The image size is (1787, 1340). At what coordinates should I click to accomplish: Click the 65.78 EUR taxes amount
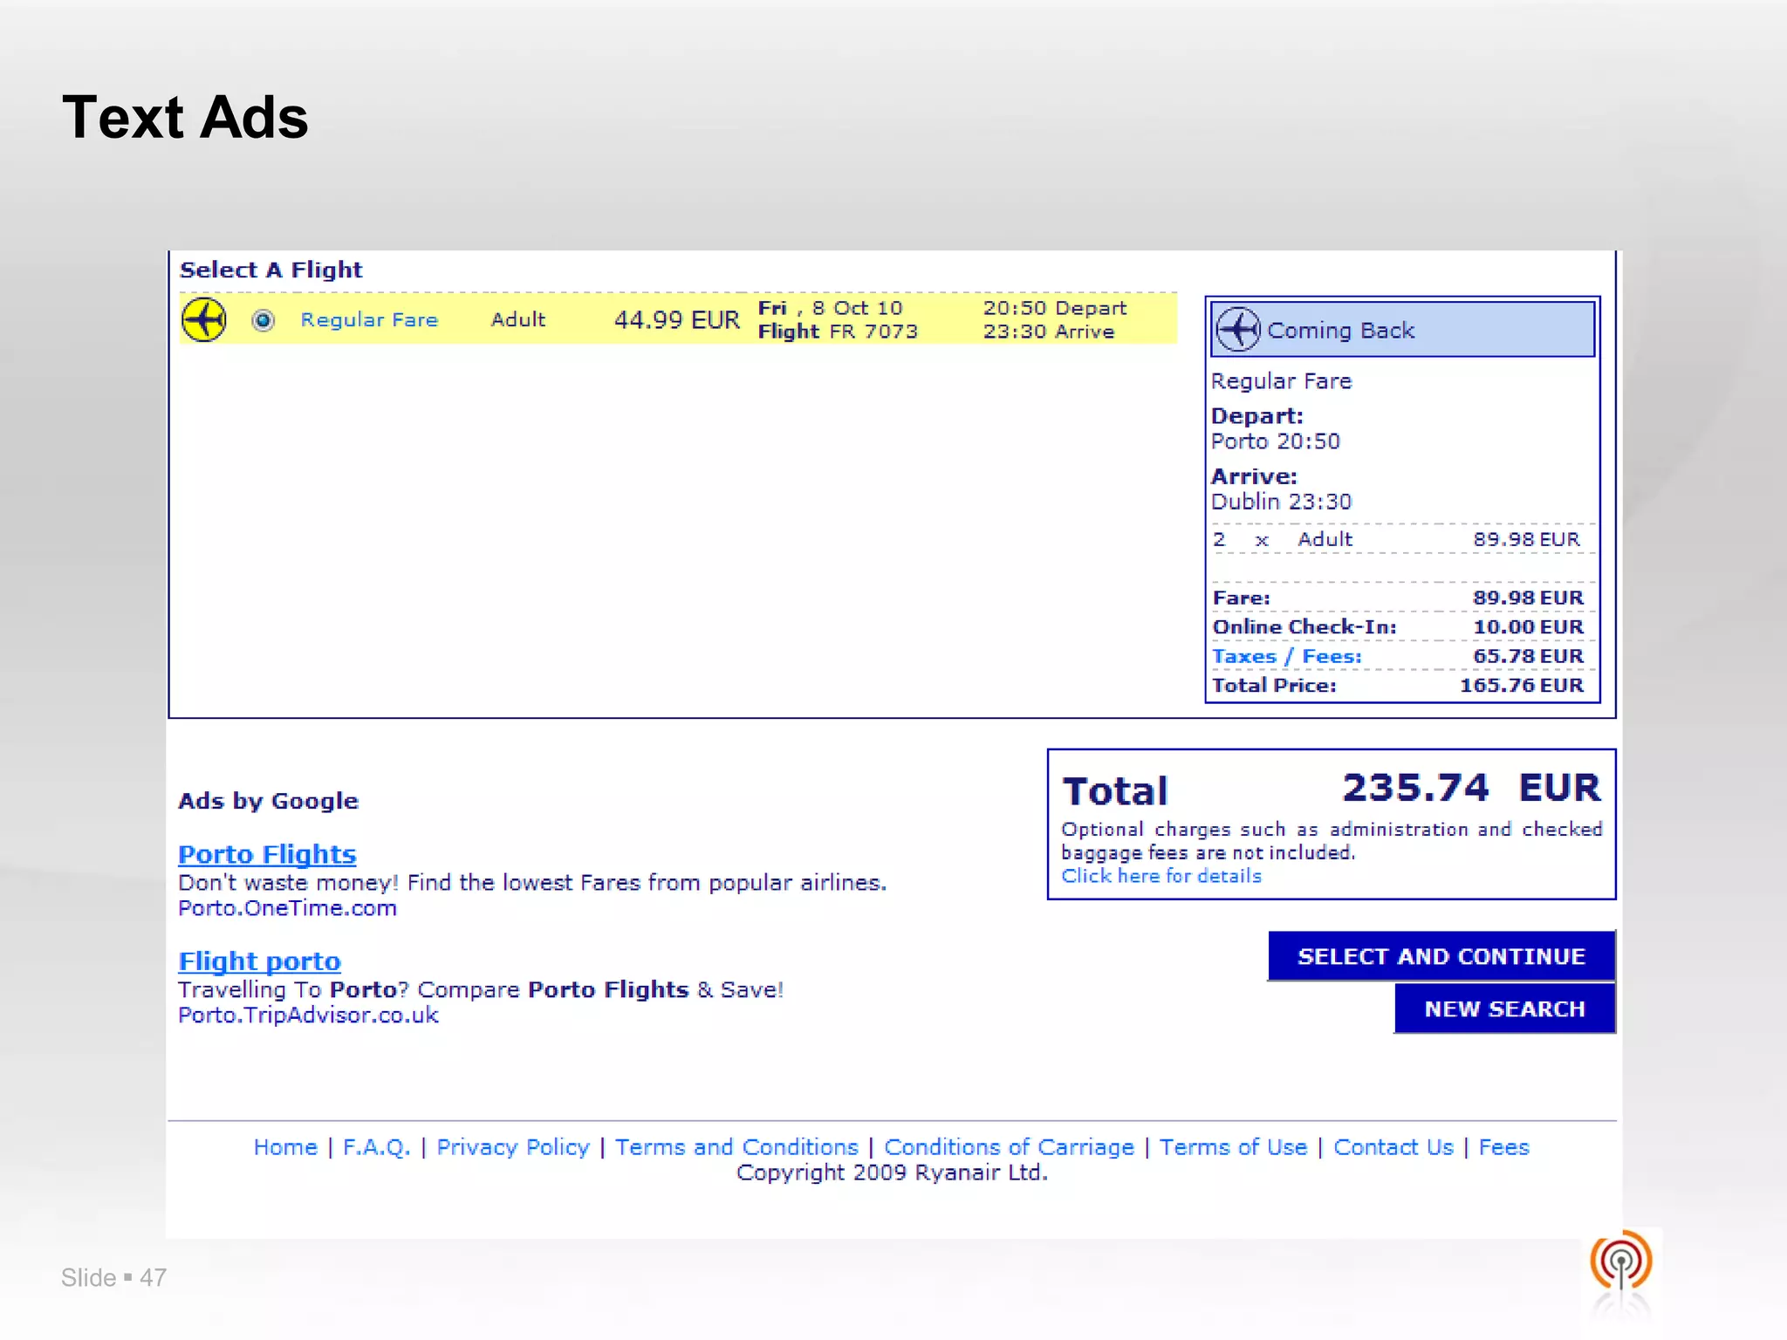pyautogui.click(x=1528, y=656)
